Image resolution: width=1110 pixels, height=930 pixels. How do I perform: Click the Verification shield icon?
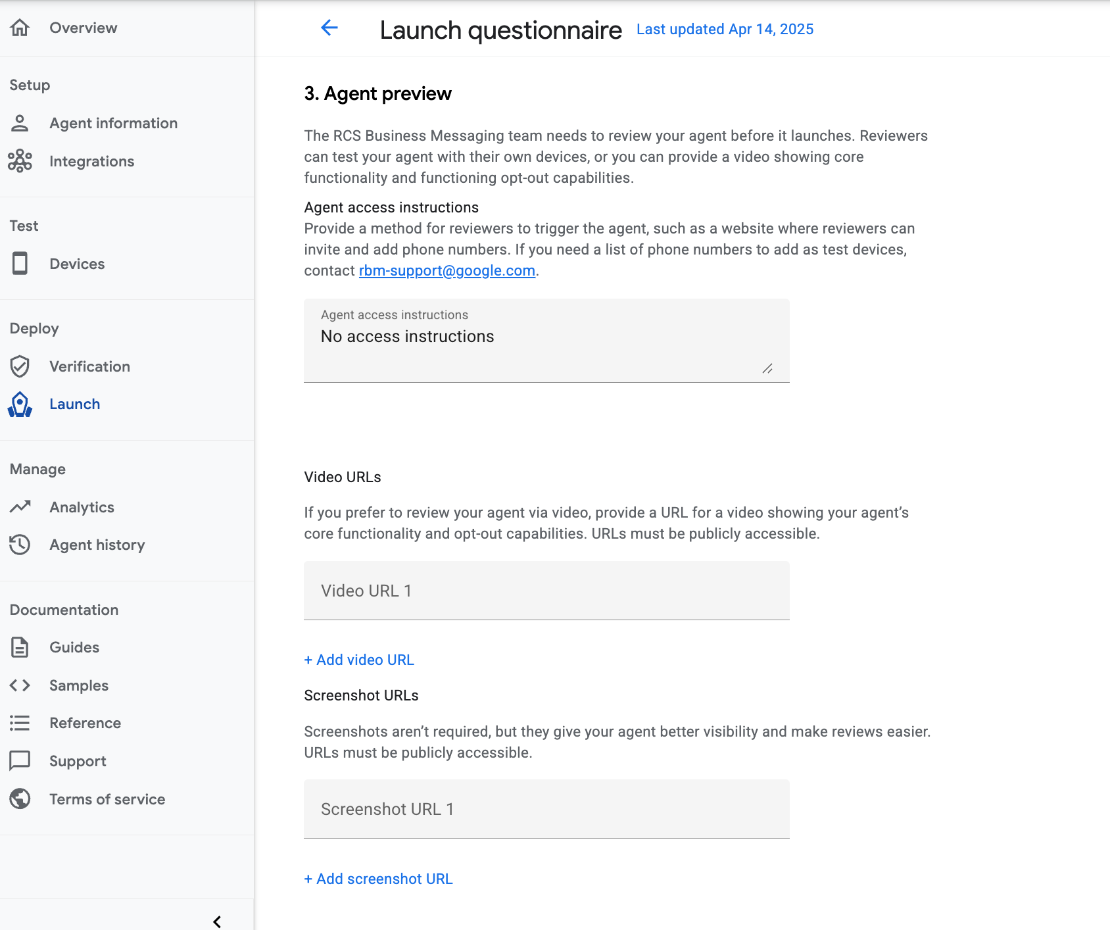point(20,366)
